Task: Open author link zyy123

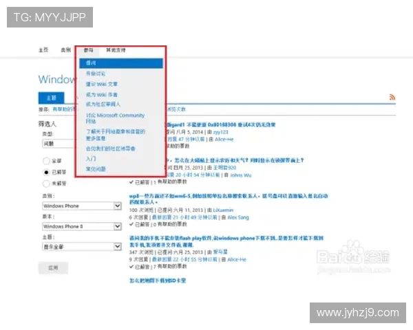Action: (x=220, y=132)
